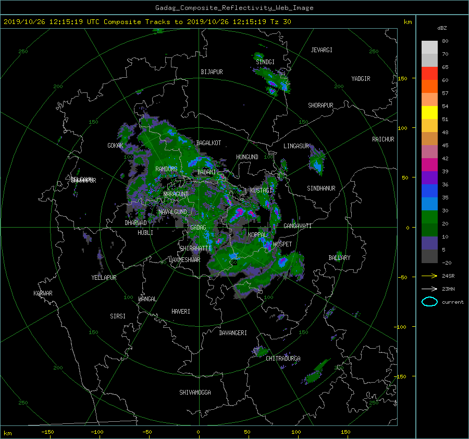
Task: Pick the dark gray -20 dBZ swatch
Action: coord(429,256)
